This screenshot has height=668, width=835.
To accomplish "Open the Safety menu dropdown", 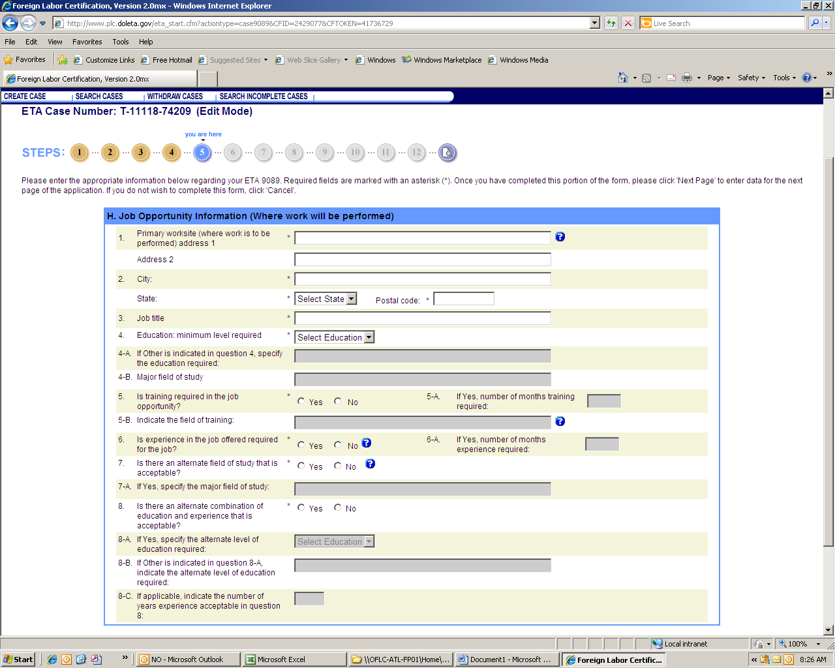I will pyautogui.click(x=751, y=78).
